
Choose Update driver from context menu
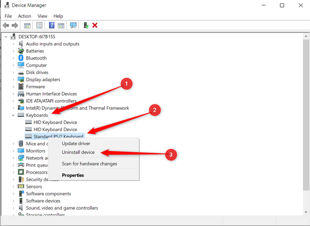click(x=76, y=144)
